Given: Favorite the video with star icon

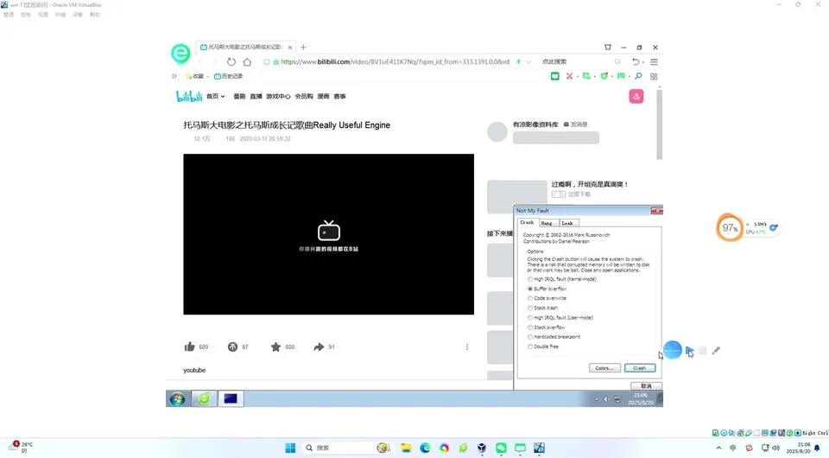Looking at the screenshot, I should [275, 347].
